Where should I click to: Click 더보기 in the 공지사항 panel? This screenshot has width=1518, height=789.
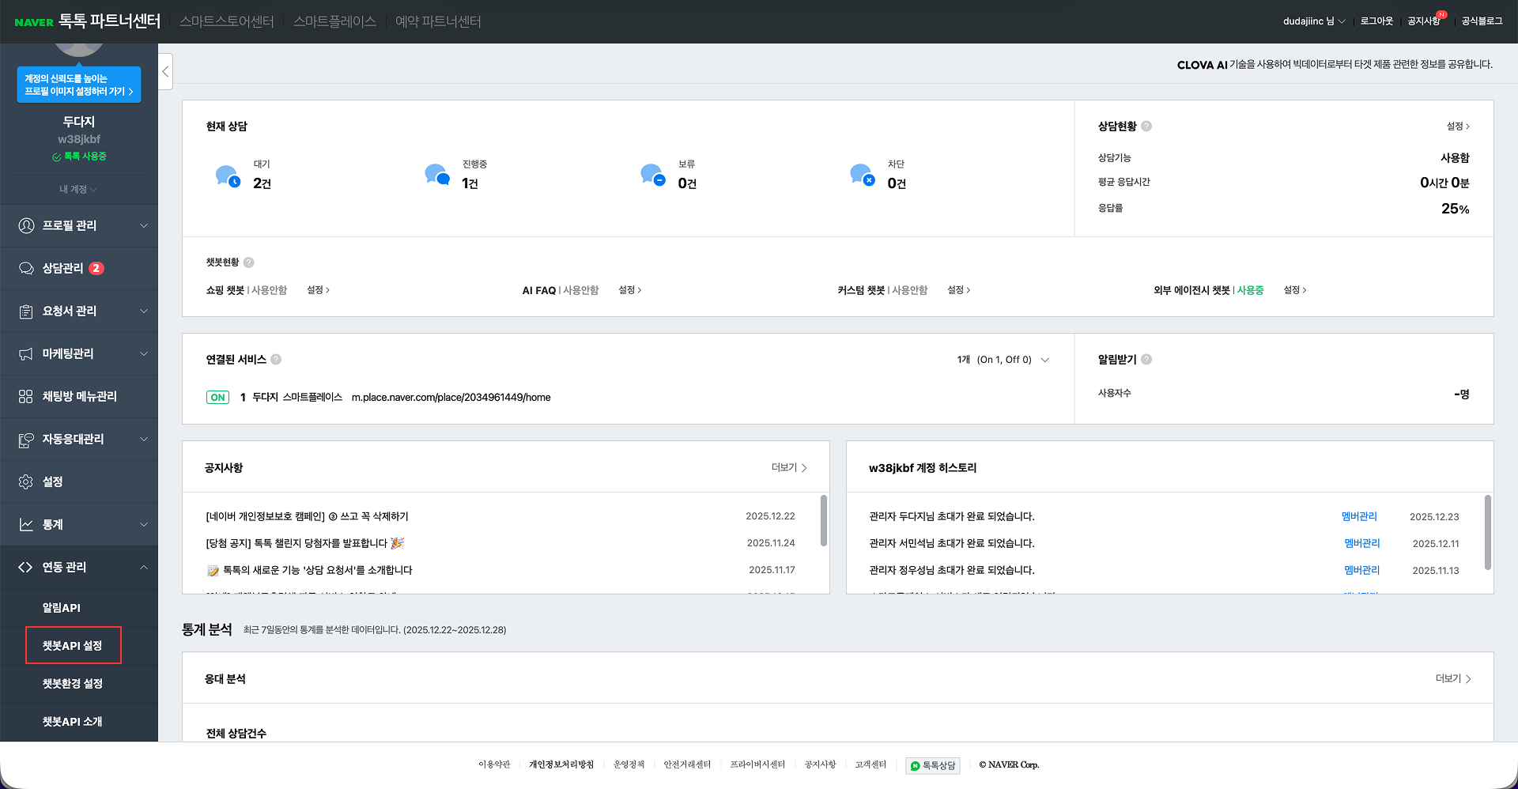coord(789,467)
